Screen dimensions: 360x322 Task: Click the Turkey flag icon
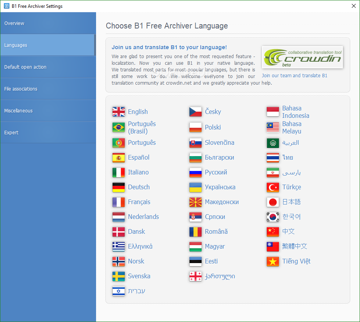(x=273, y=187)
